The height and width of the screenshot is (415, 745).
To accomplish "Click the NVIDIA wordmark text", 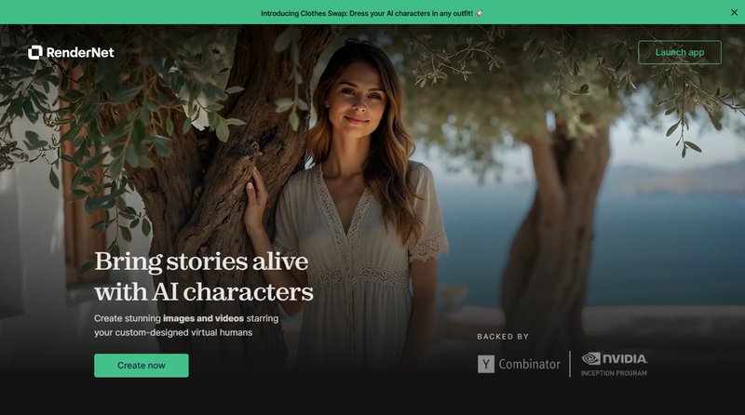I will [625, 358].
